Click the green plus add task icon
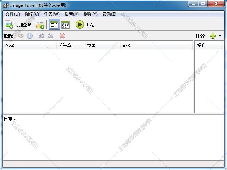The height and width of the screenshot is (170, 227). 213,36
